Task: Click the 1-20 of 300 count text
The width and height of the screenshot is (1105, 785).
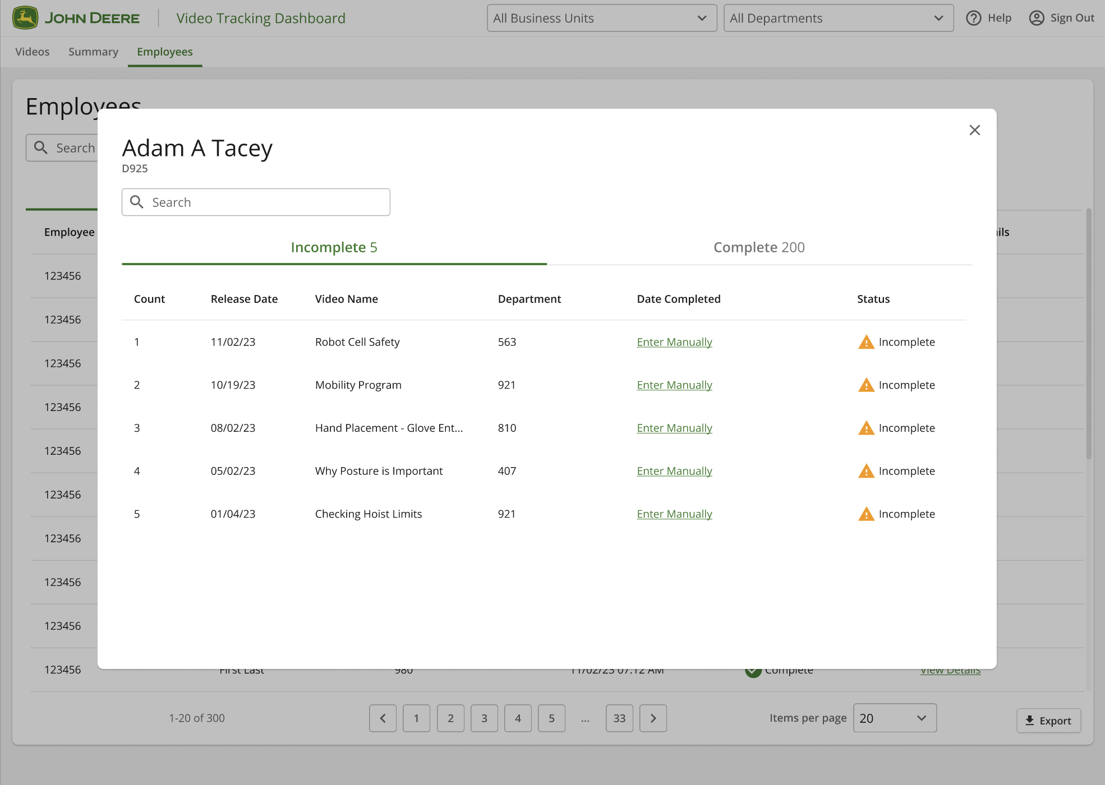Action: (x=197, y=718)
